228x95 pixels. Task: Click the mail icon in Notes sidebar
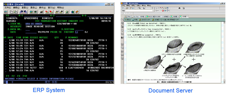[122, 20]
